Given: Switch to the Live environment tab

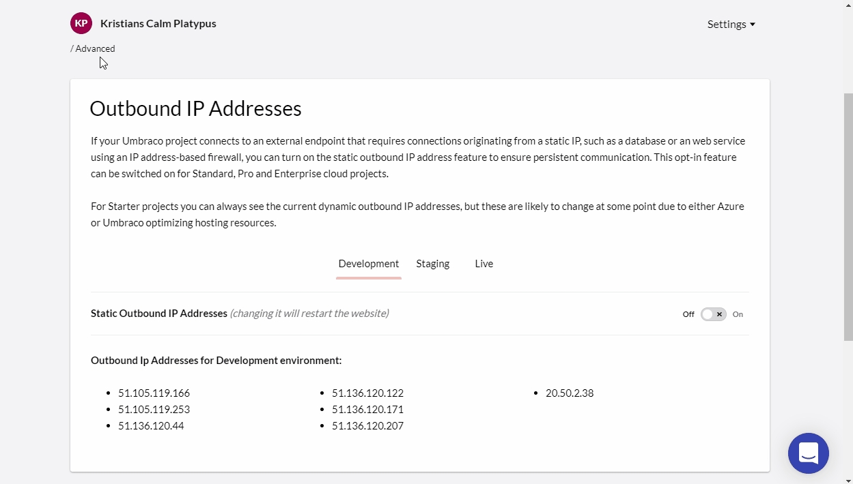Looking at the screenshot, I should [484, 264].
